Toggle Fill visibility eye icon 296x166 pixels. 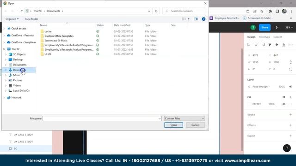(x=284, y=104)
